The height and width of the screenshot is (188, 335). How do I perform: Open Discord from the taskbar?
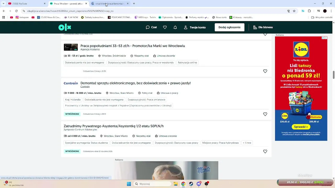point(199,184)
